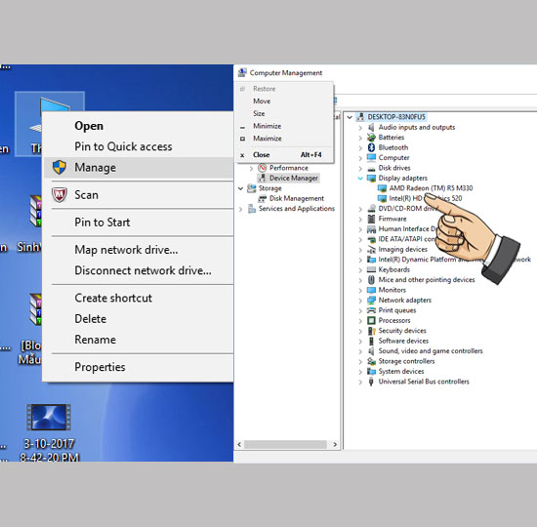The height and width of the screenshot is (527, 537).
Task: Expand the Disk drives node
Action: [360, 168]
